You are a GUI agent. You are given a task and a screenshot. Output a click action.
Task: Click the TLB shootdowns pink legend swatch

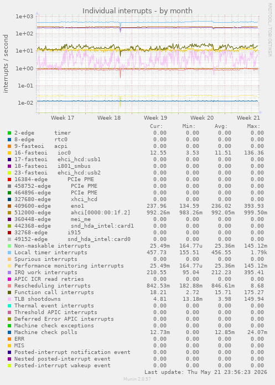click(x=9, y=299)
